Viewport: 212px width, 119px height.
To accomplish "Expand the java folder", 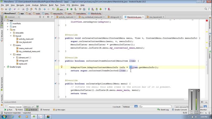I will 8,26.
